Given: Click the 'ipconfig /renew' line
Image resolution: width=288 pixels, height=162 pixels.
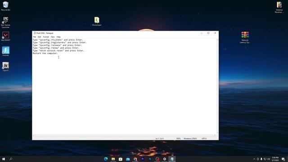Looking at the screenshot, I should tap(56, 48).
